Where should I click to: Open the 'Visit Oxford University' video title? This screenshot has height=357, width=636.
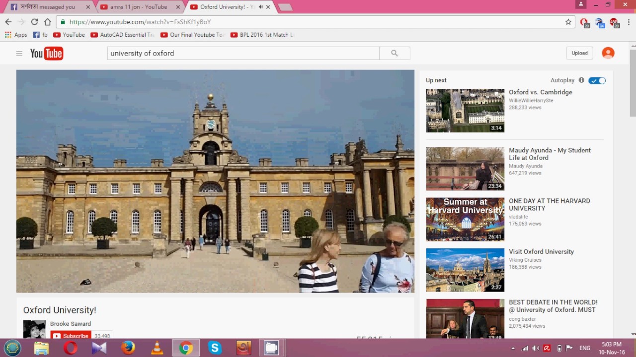coord(541,251)
